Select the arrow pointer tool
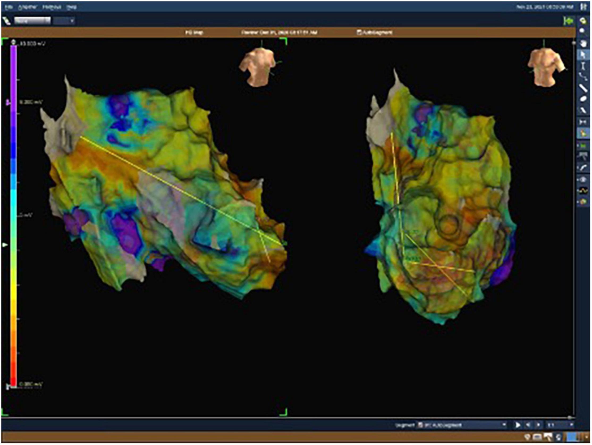This screenshot has width=592, height=445. [x=583, y=54]
